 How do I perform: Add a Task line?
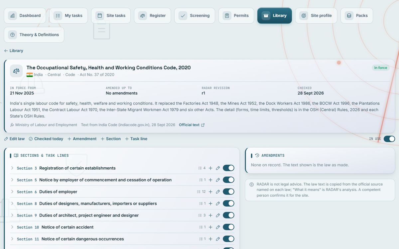(136, 139)
